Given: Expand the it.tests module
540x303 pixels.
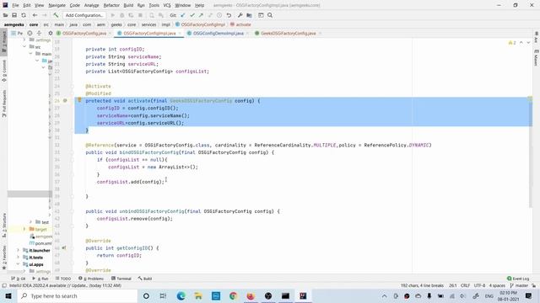Looking at the screenshot, I should pyautogui.click(x=19, y=257).
